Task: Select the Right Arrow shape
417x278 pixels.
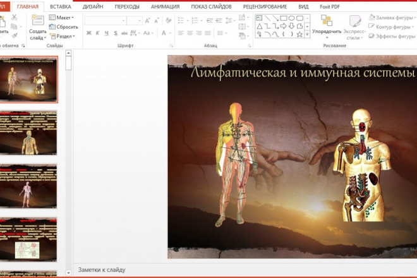Action: [284, 26]
